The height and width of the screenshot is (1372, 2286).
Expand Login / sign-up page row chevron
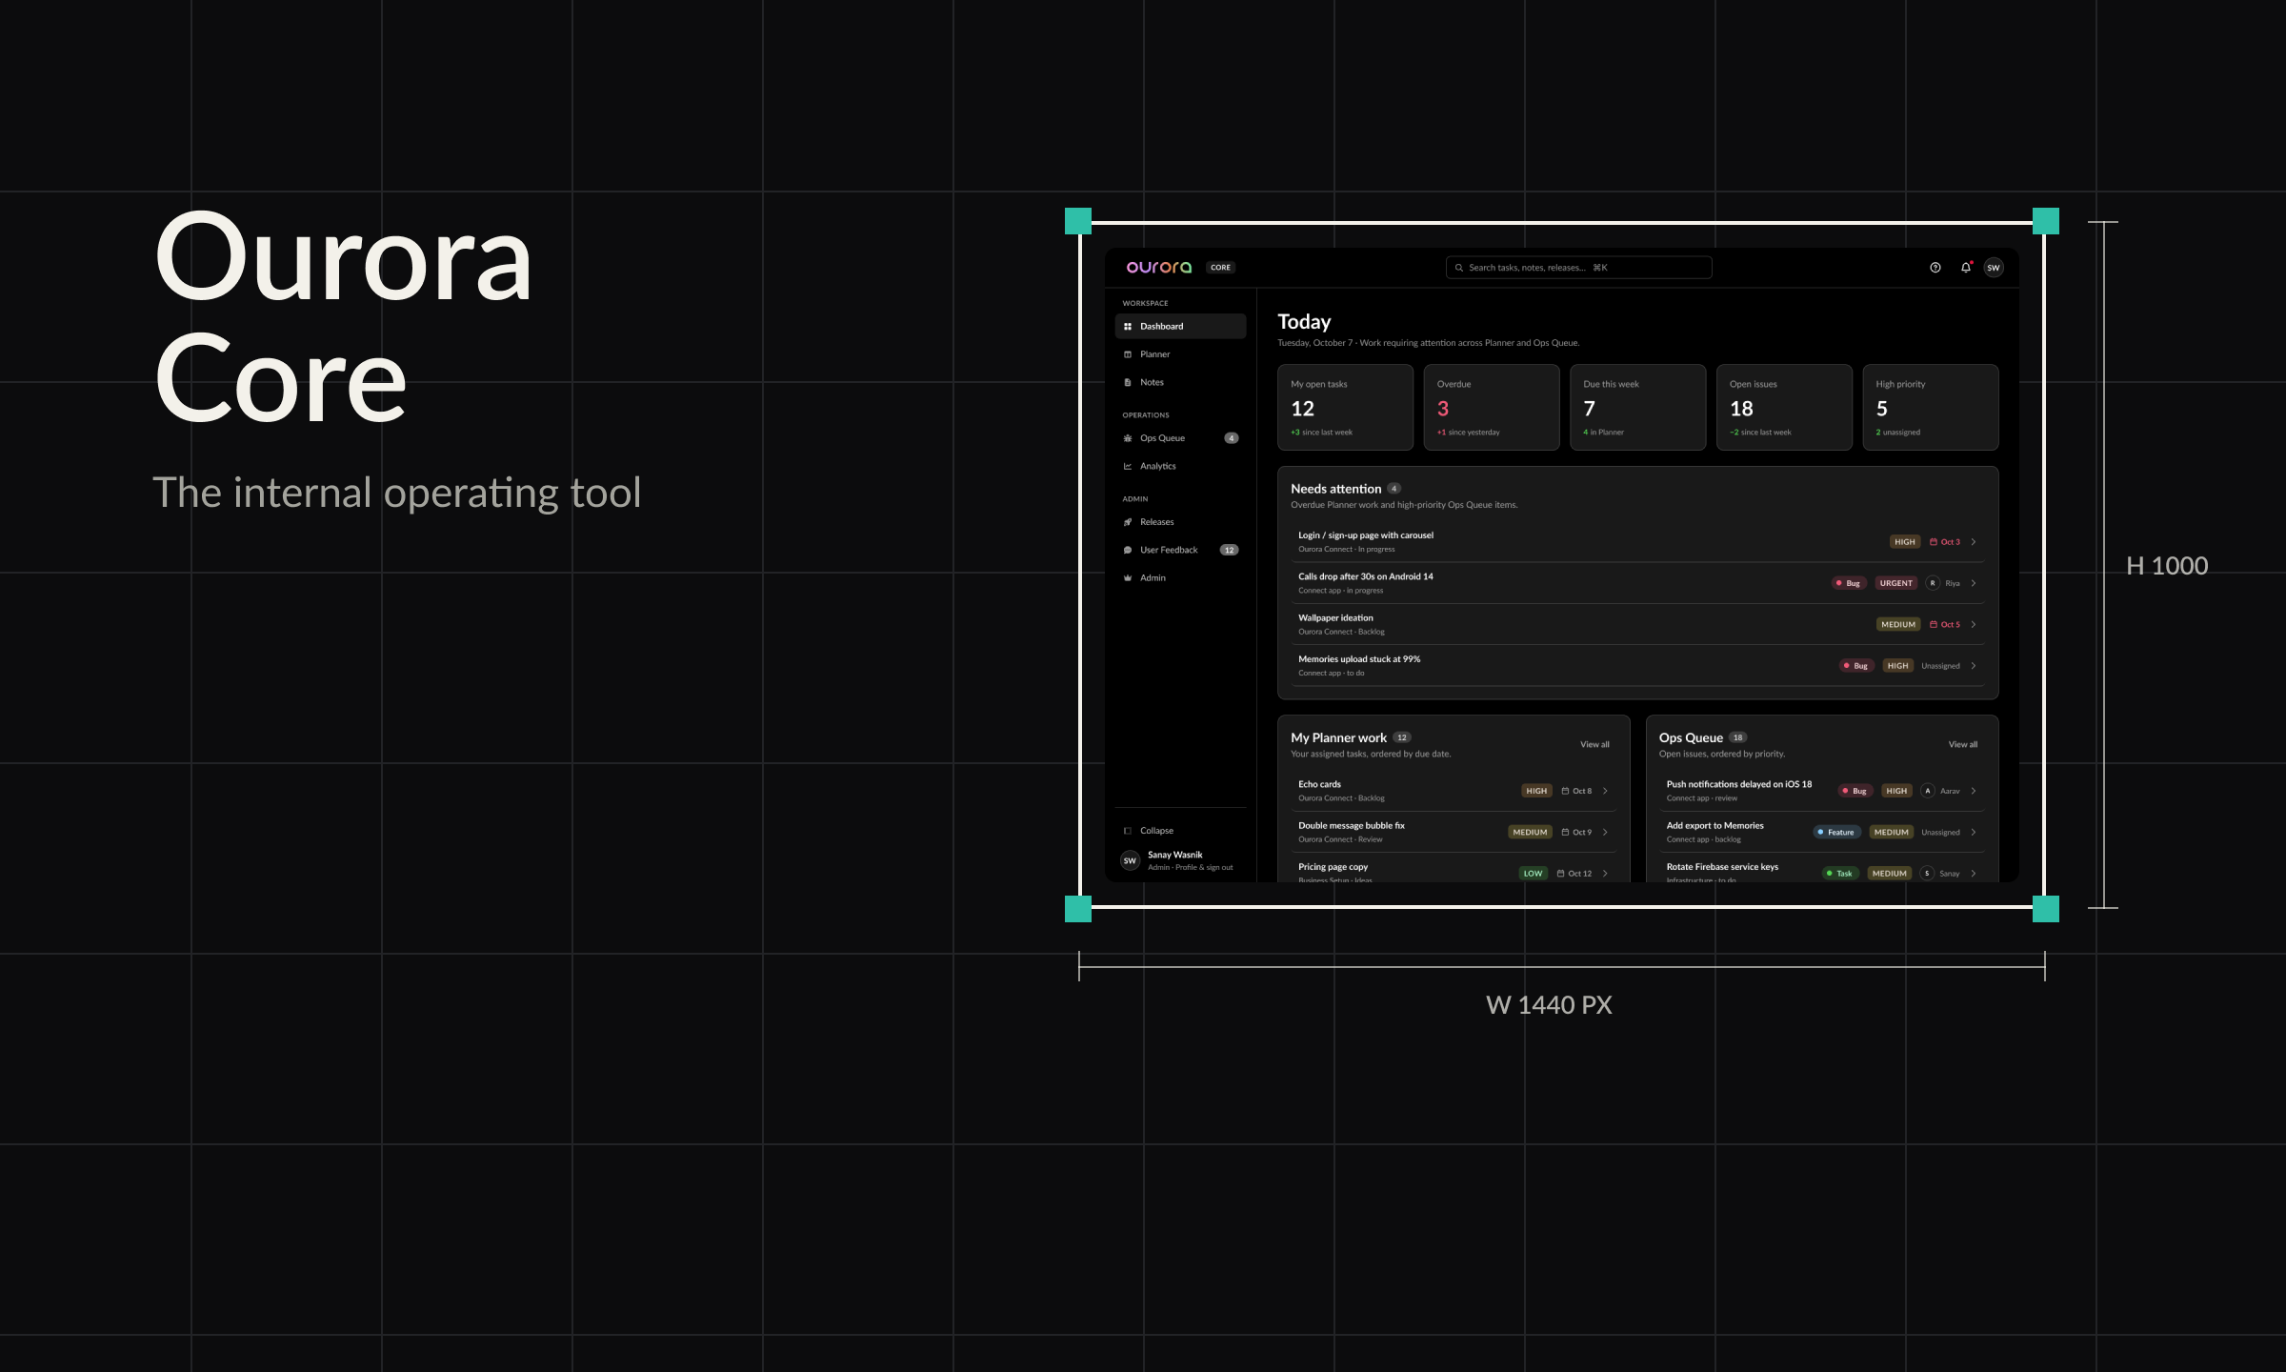click(1974, 542)
